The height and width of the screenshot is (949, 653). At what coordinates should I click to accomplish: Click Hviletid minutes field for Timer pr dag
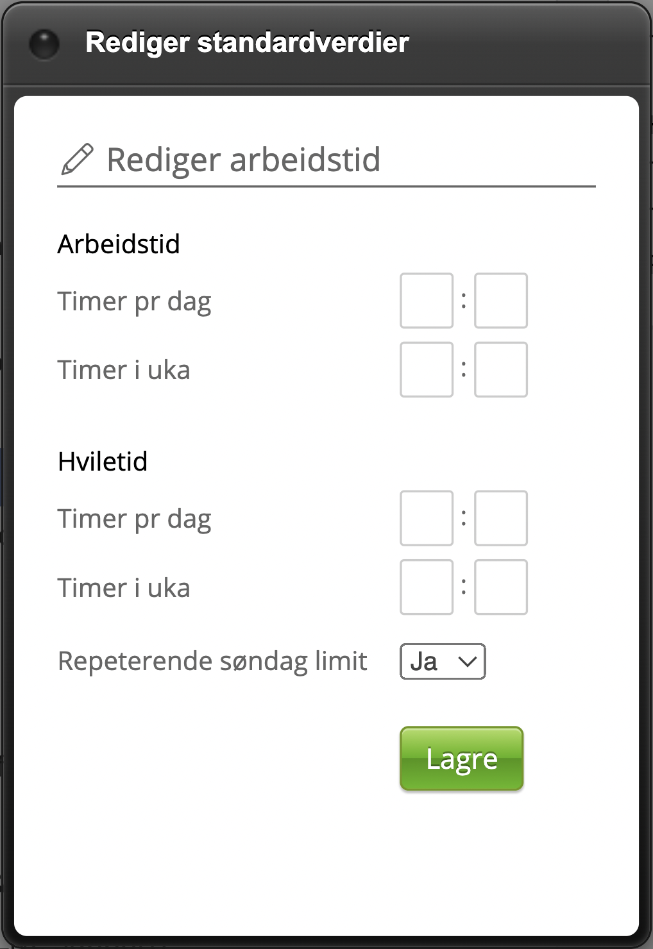click(501, 518)
